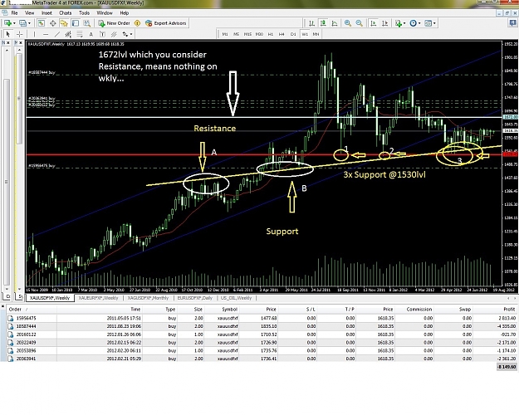Image resolution: width=519 pixels, height=415 pixels.
Task: Open the Insert menu
Action: tap(47, 13)
